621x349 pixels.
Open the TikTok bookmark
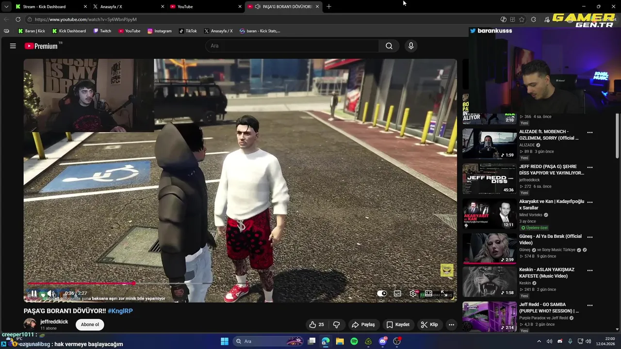tap(188, 31)
